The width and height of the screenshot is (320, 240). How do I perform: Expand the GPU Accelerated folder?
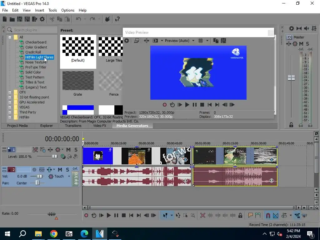10,102
